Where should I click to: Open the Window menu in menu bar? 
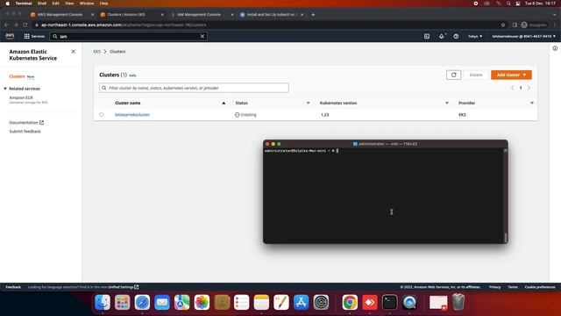coord(87,4)
